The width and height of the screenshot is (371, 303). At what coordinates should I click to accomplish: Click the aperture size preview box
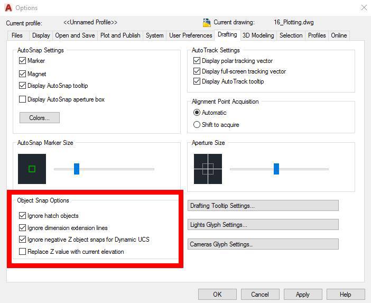pyautogui.click(x=208, y=169)
